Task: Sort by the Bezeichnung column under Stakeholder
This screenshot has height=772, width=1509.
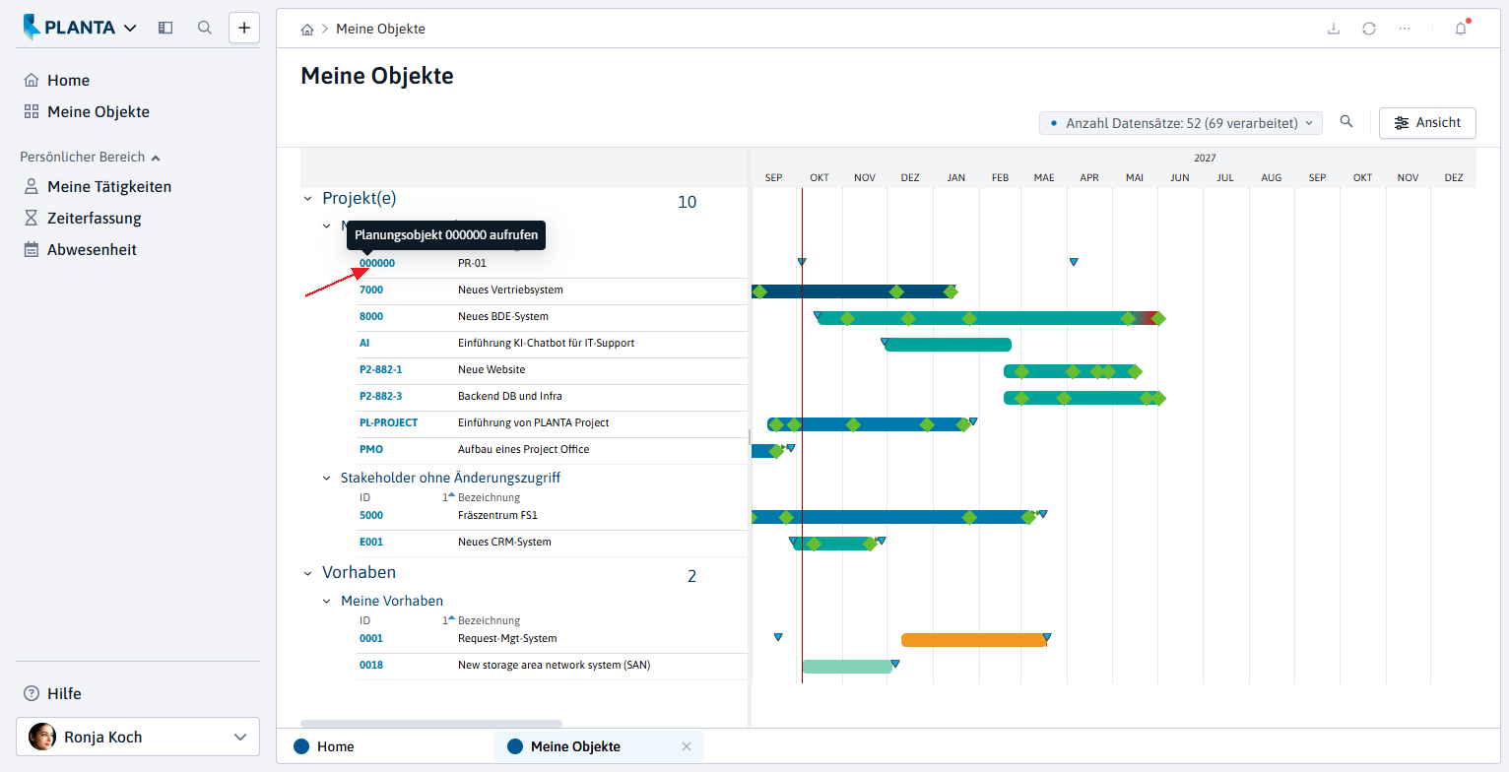Action: pos(489,498)
